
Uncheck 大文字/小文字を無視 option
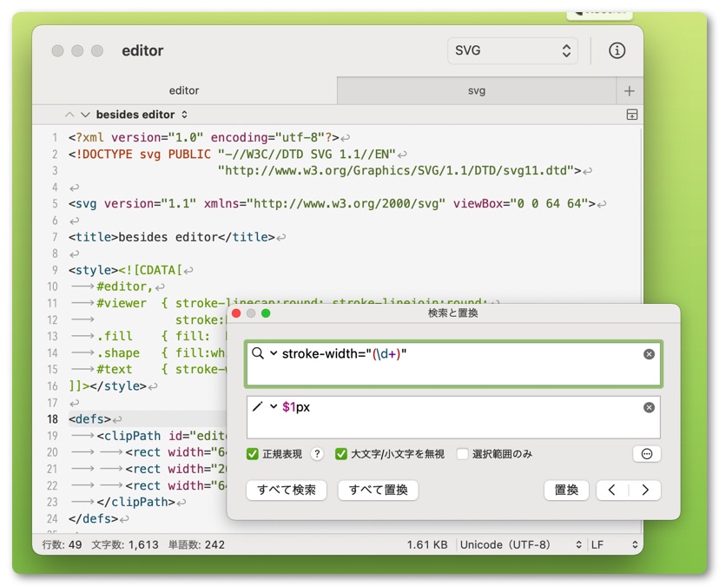[x=341, y=454]
